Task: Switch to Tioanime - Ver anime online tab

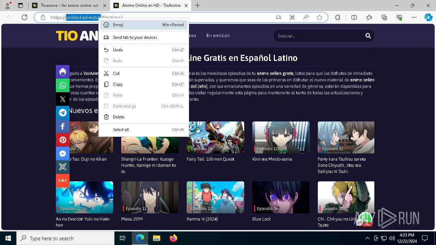Action: coord(69,5)
